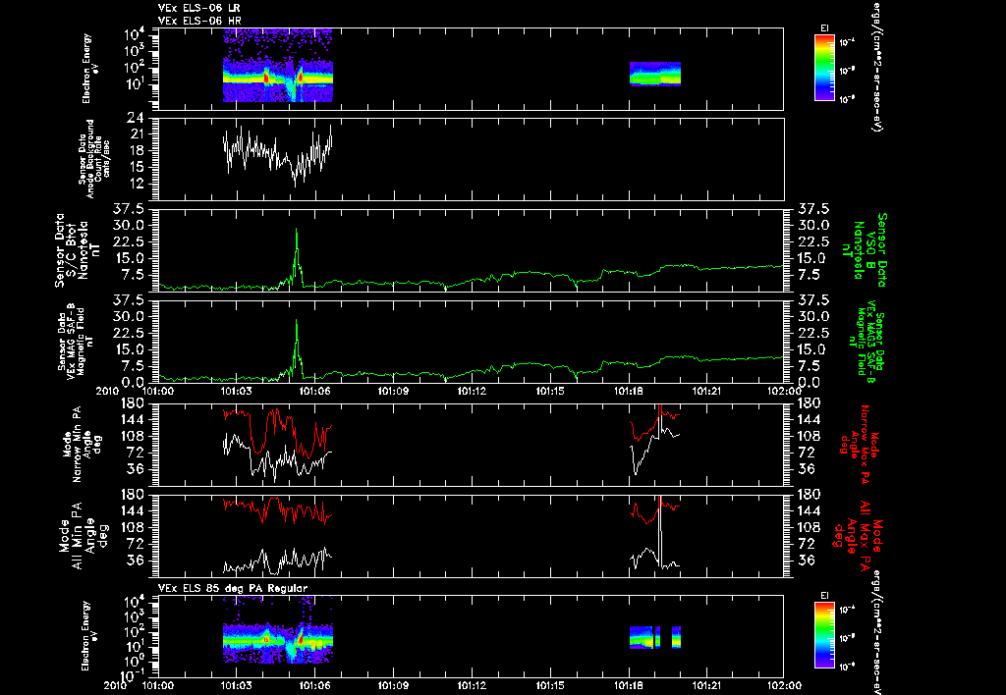
Task: Click the "VEx ELS-06 LR" title text
Action: pos(198,8)
